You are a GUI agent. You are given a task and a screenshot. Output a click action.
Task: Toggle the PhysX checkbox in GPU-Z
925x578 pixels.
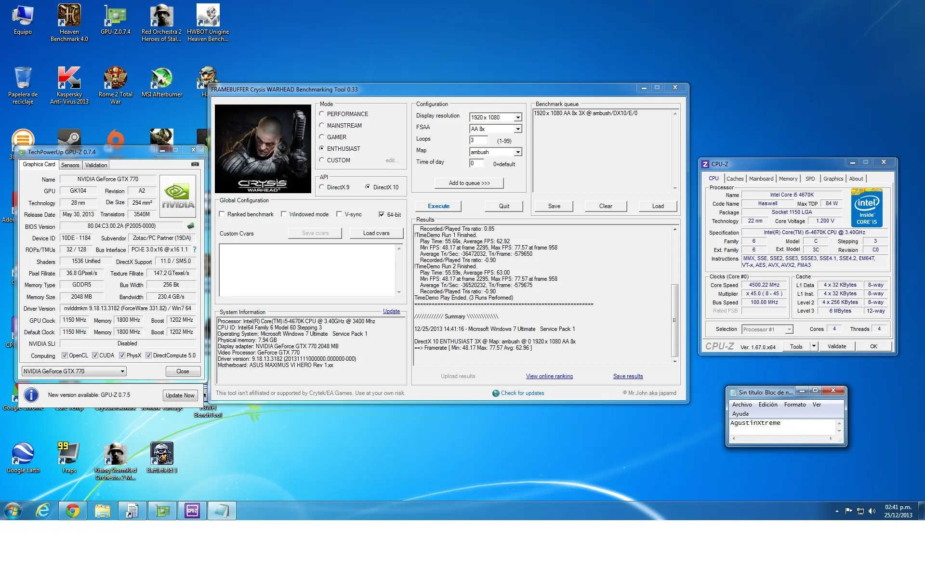[122, 355]
